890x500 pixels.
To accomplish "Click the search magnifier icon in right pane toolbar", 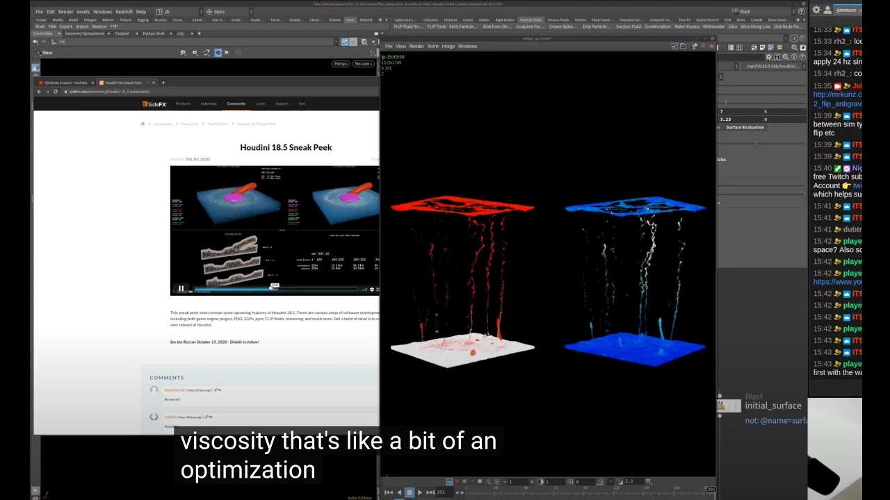I will click(x=795, y=47).
